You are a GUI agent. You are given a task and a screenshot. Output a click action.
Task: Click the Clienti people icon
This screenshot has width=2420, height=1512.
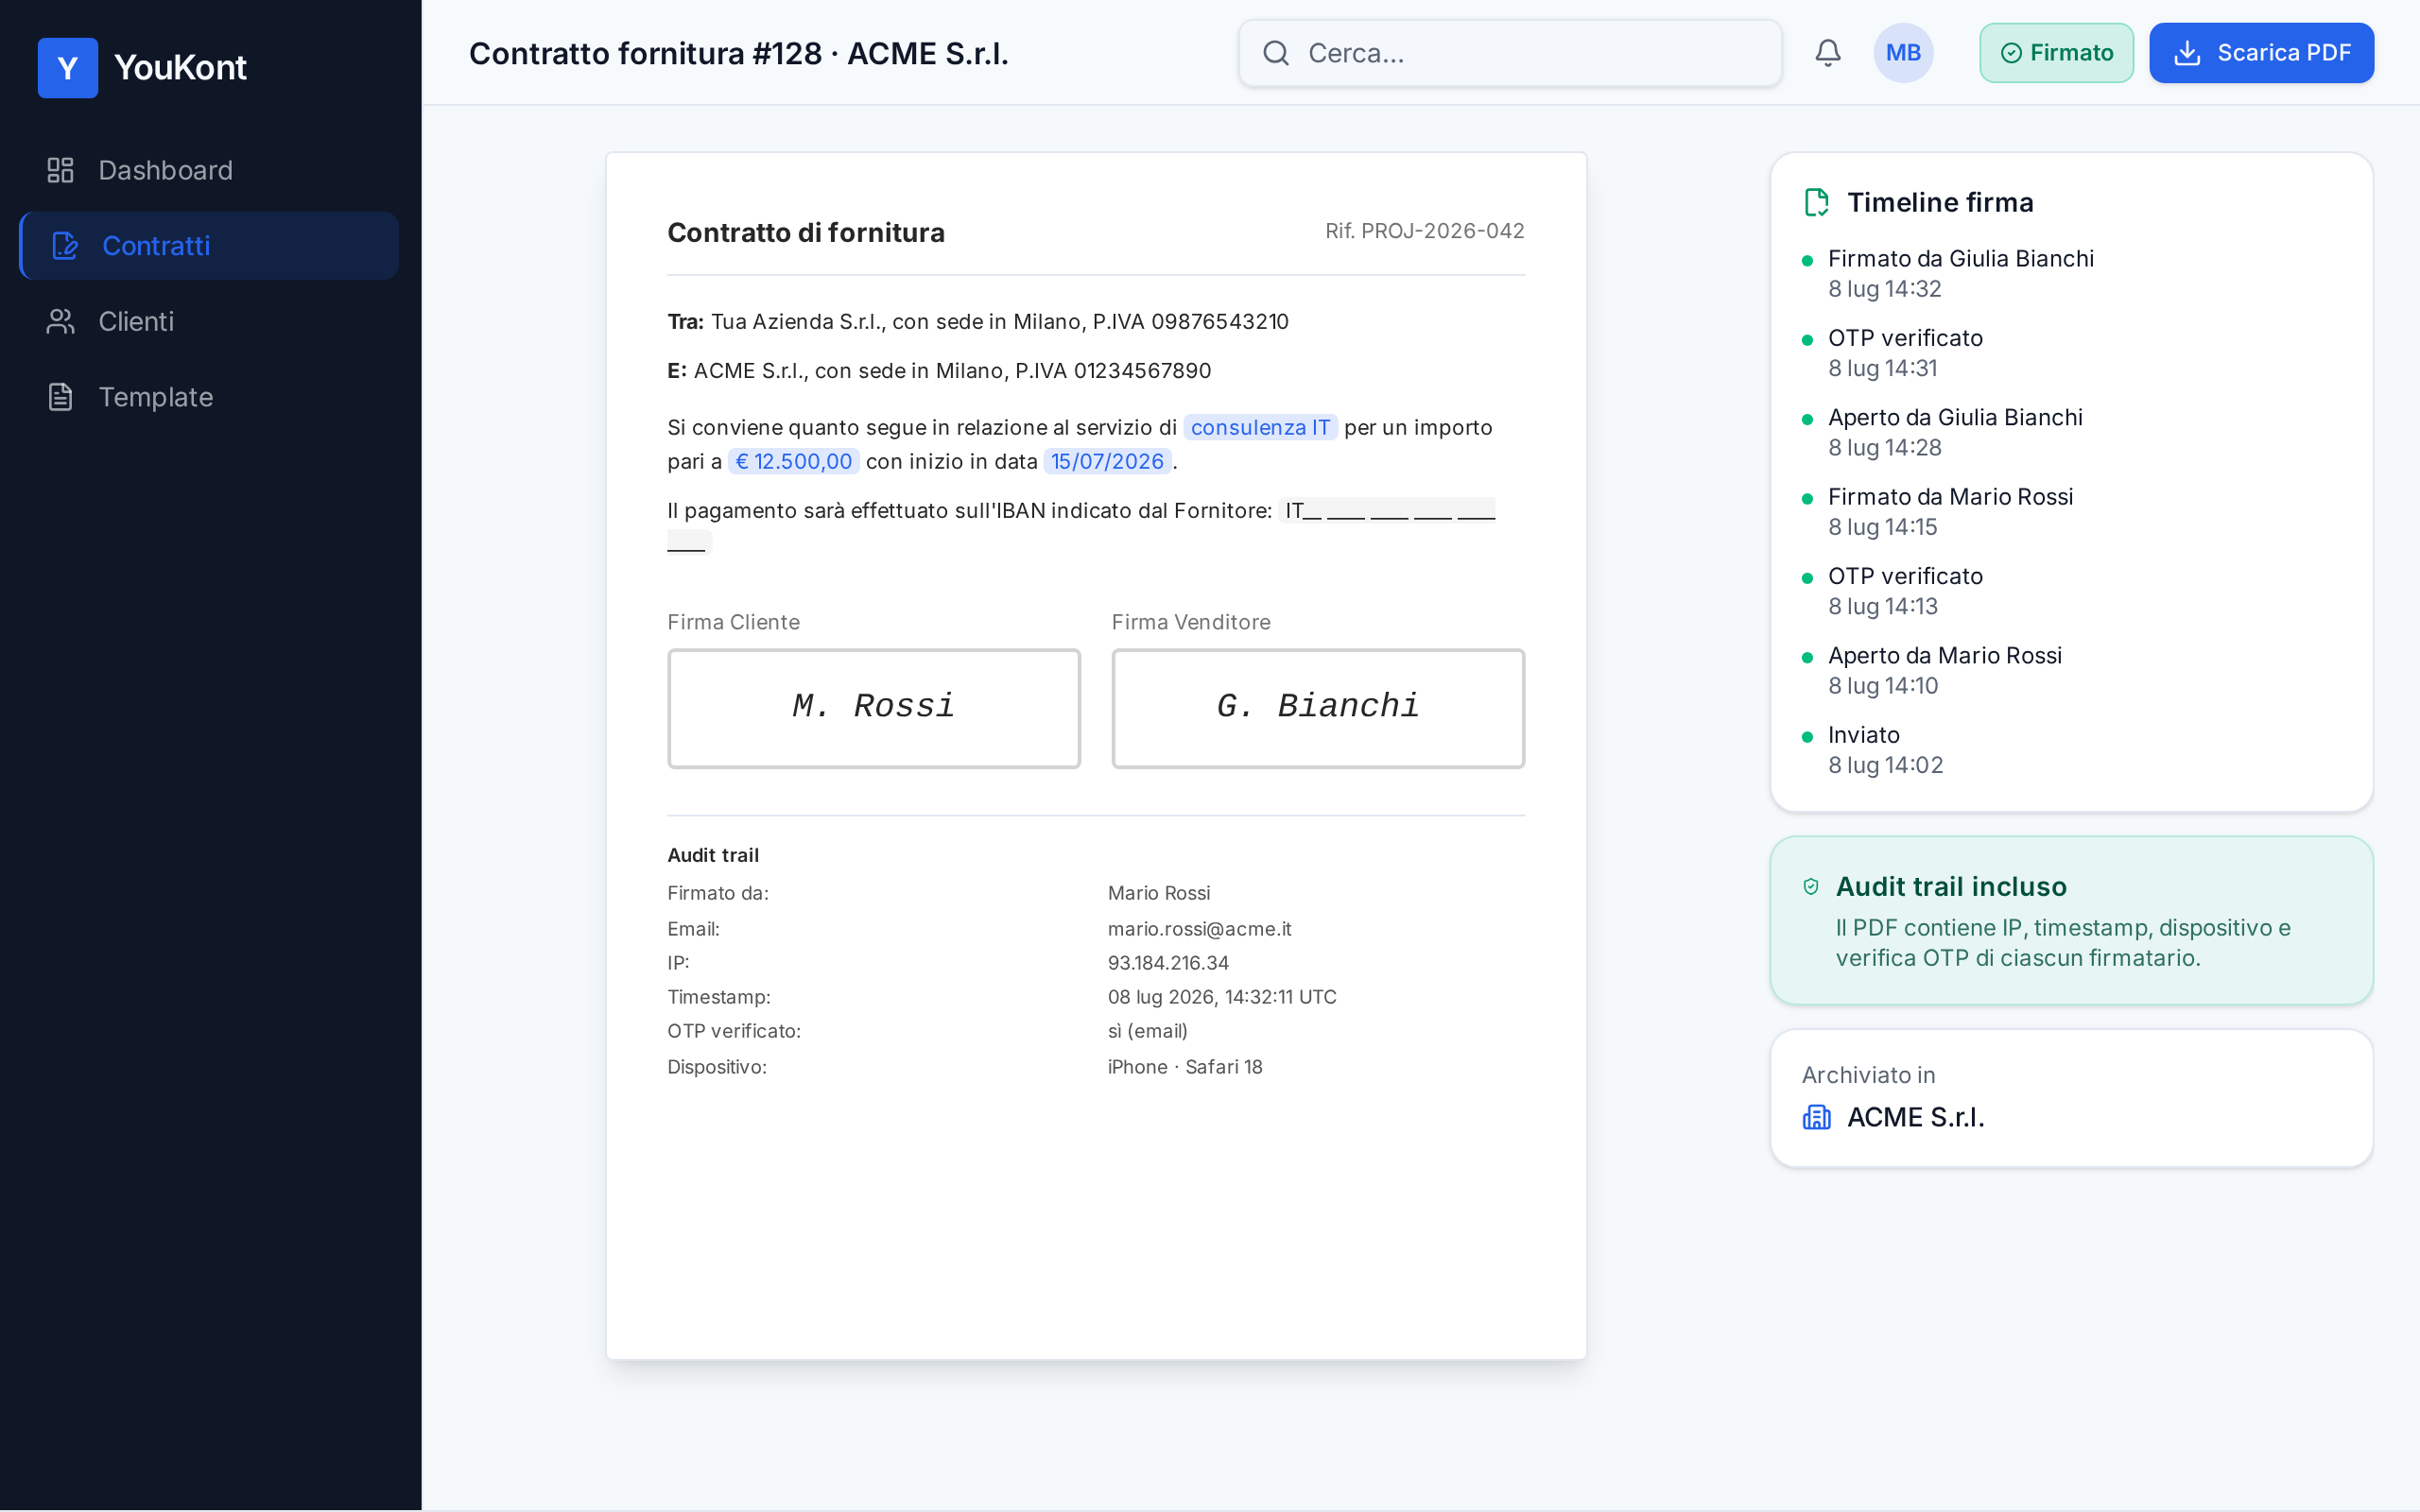coord(61,321)
